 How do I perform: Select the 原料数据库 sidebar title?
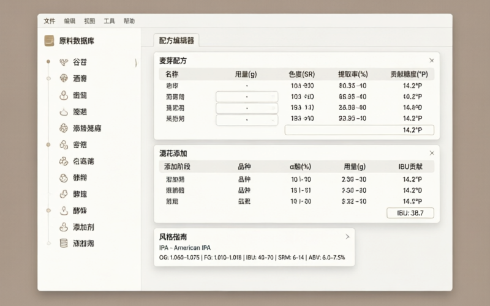click(x=77, y=41)
